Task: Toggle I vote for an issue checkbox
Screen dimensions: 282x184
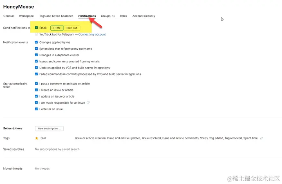Action: pos(36,109)
